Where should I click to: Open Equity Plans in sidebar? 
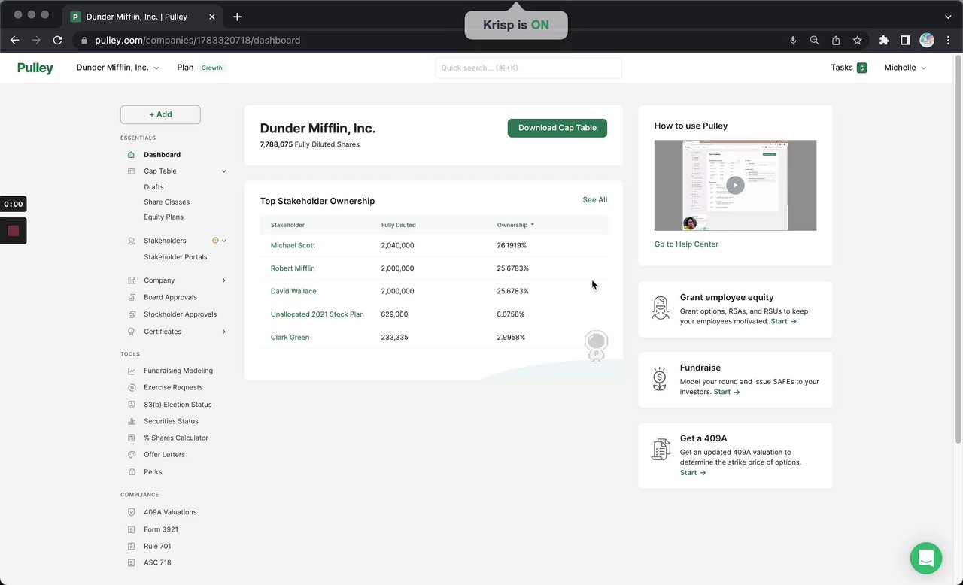coord(163,217)
